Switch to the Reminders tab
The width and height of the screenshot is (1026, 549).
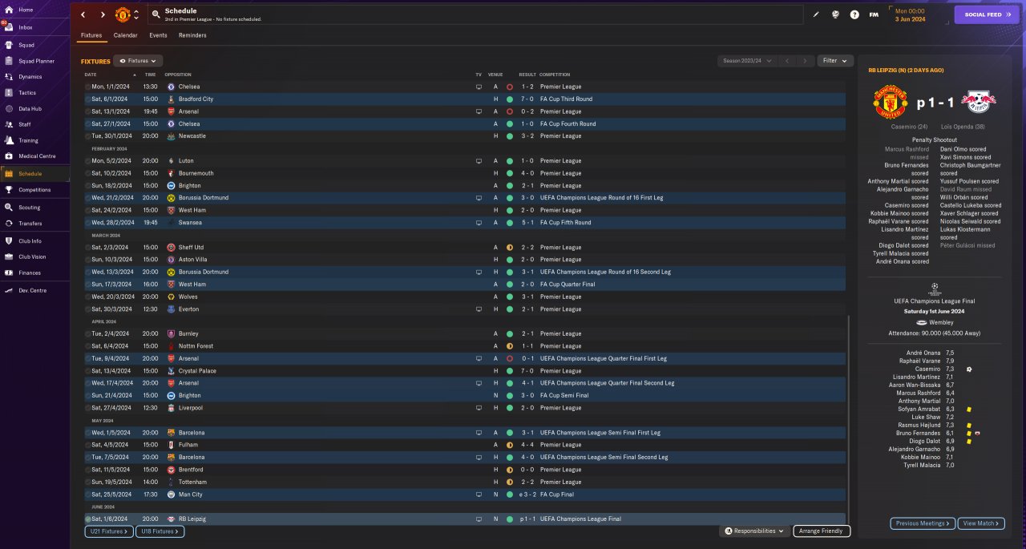pos(192,35)
